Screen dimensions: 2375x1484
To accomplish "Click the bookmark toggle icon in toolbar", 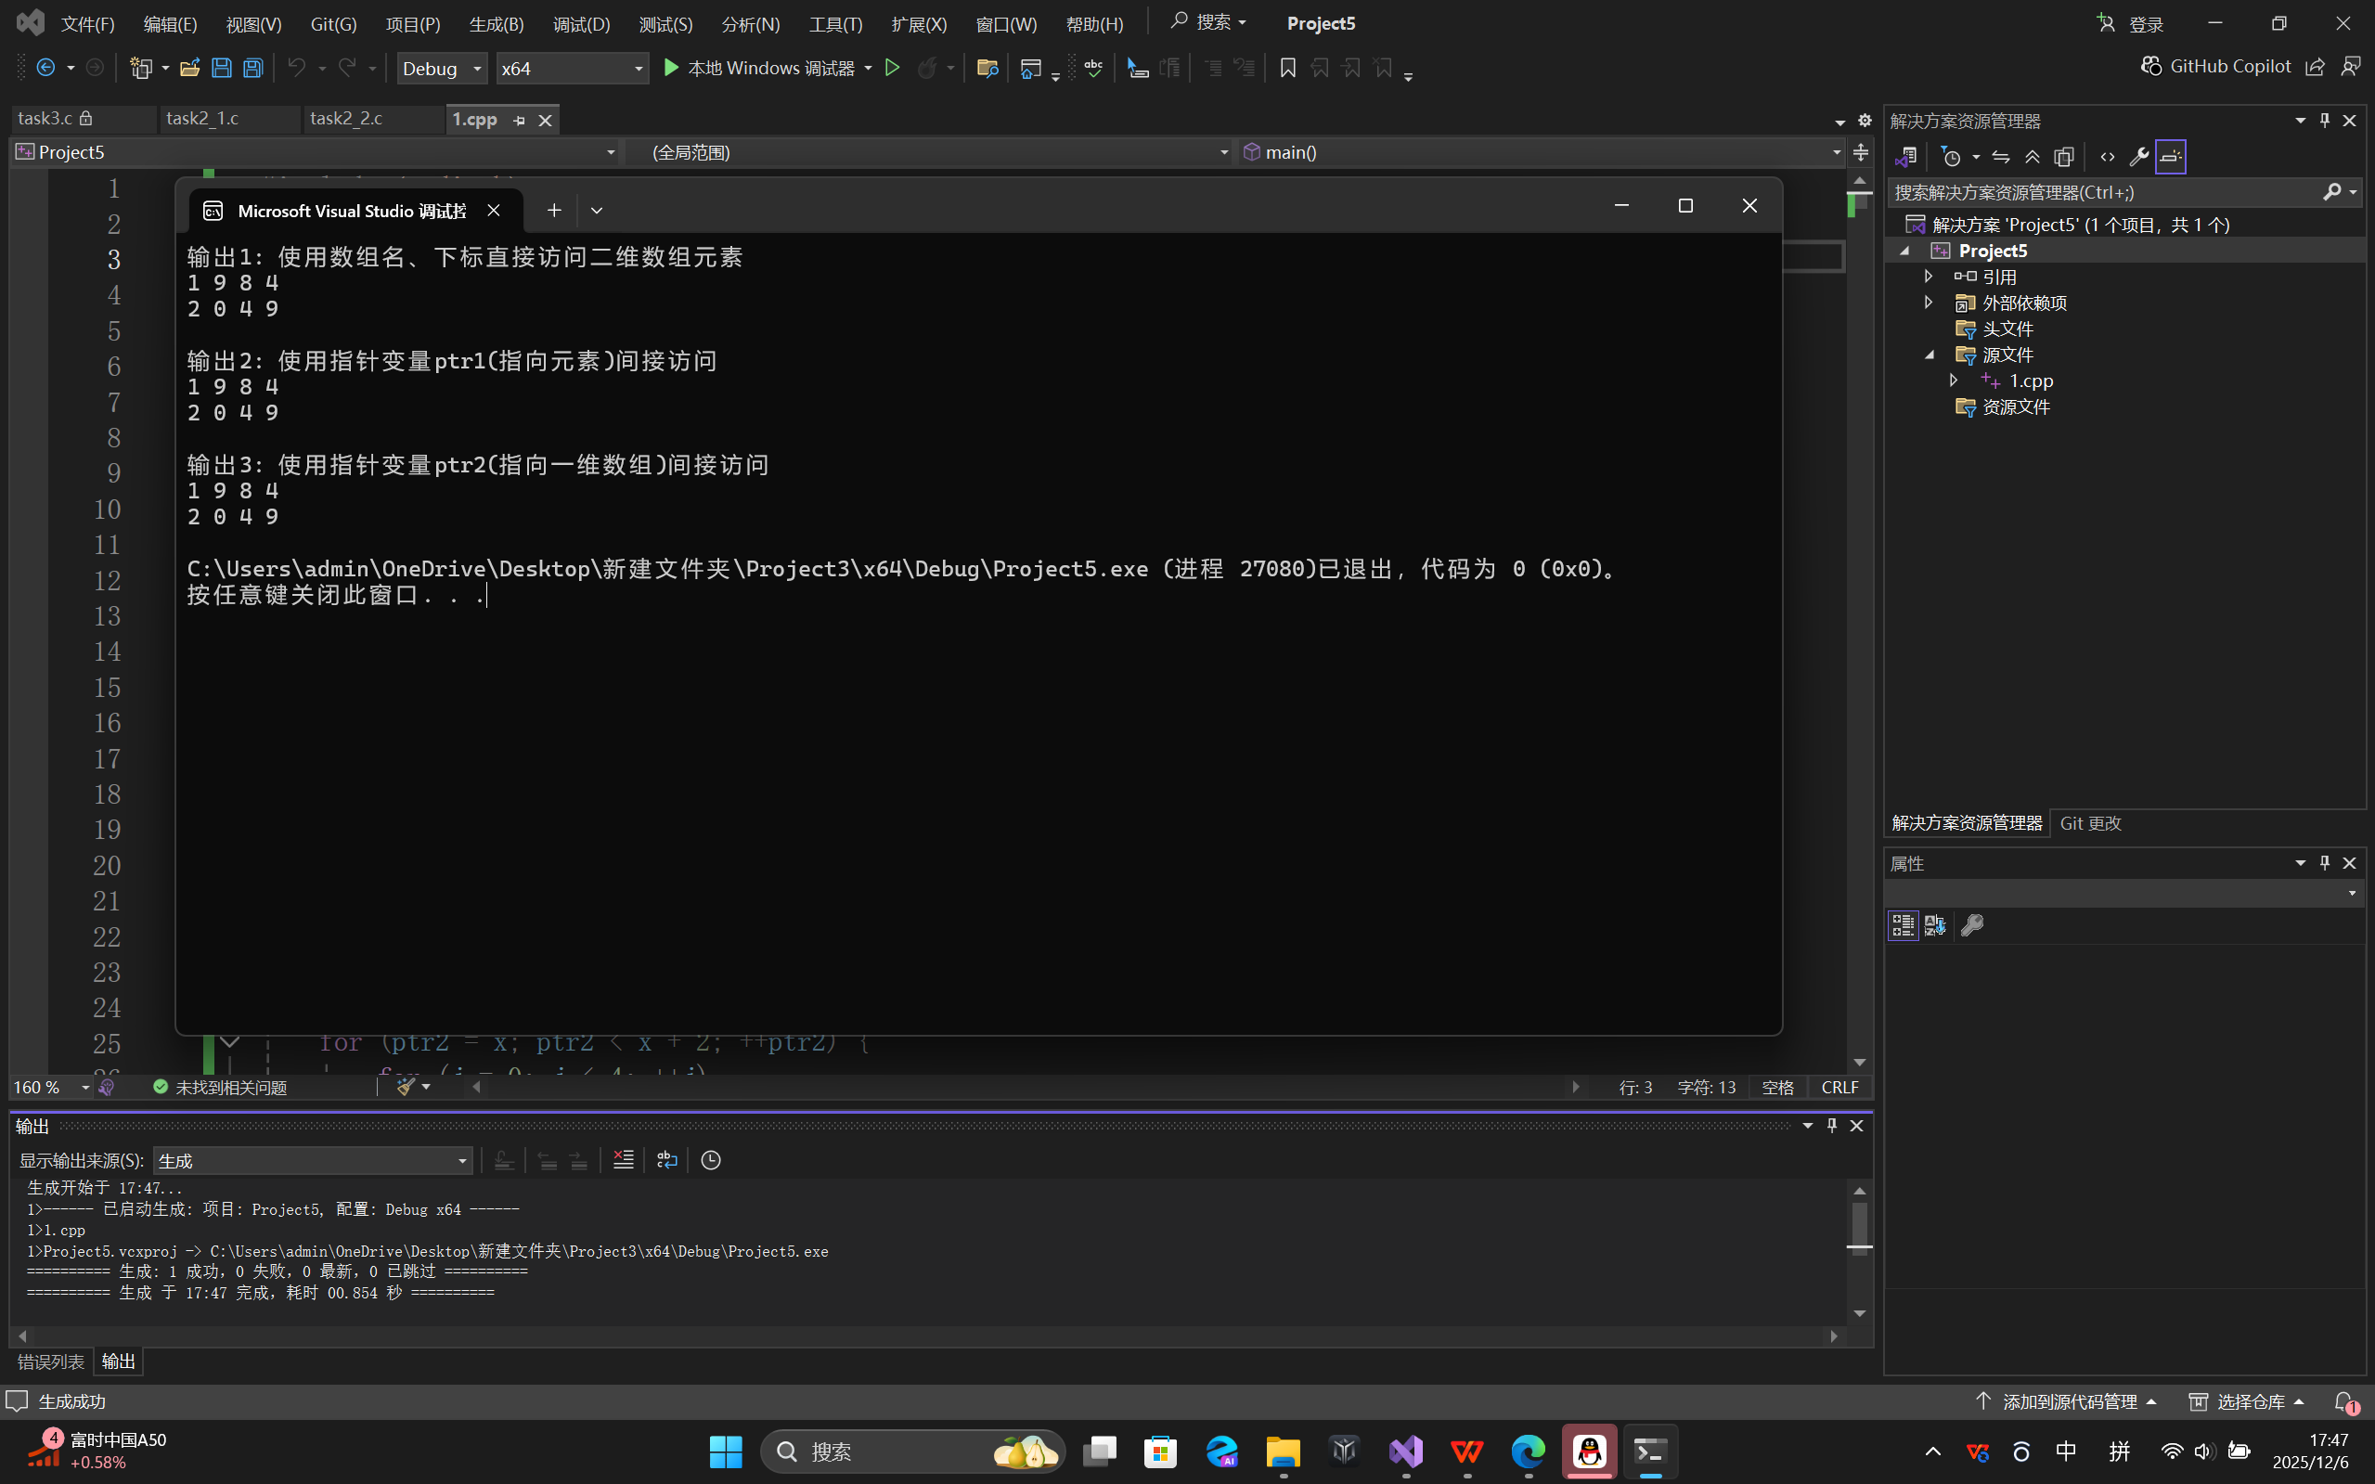I will (x=1287, y=68).
